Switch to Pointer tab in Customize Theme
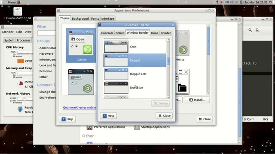The image size is (275, 154). click(165, 33)
